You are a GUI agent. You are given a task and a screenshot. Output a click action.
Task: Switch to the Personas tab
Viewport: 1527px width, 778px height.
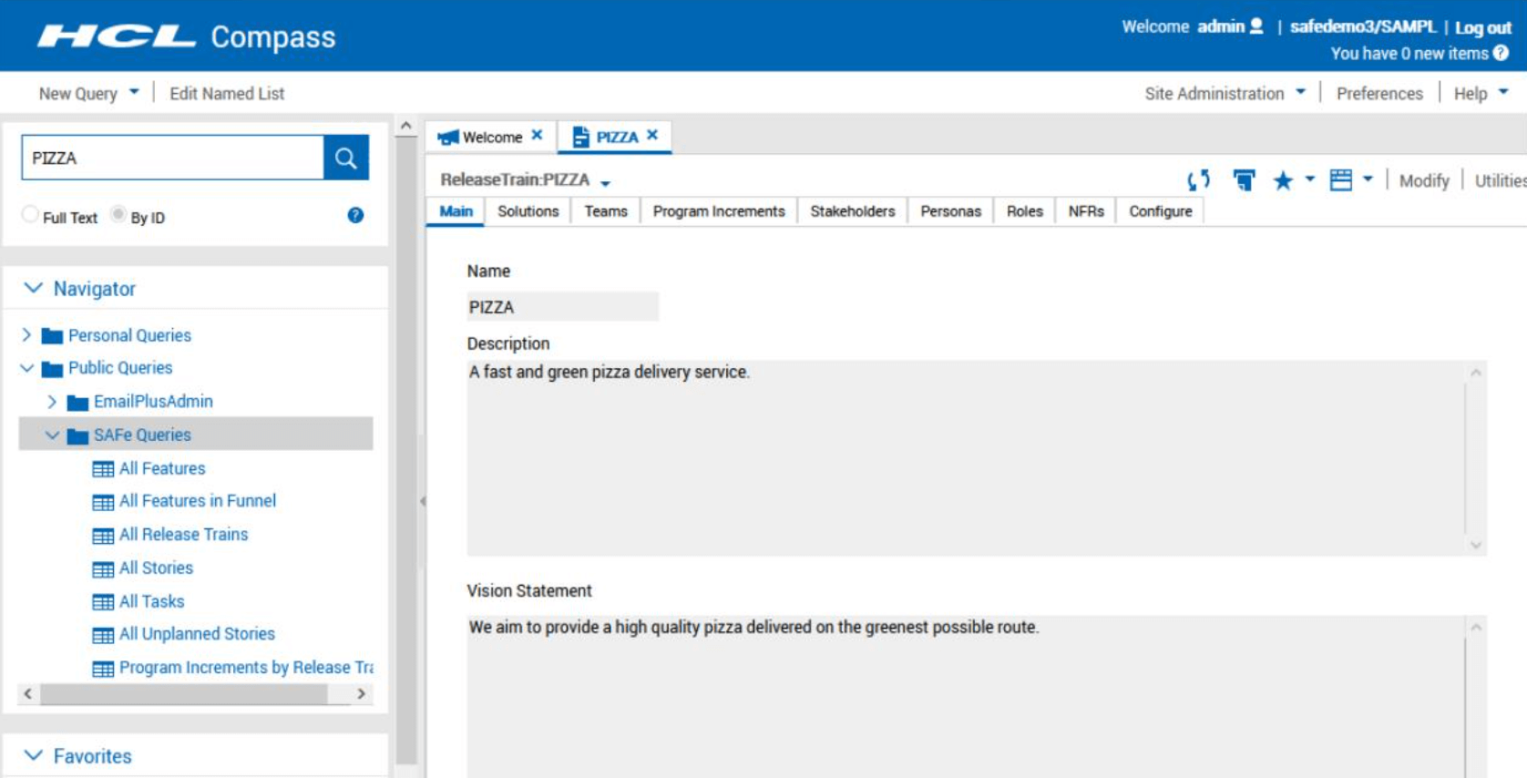coord(950,211)
